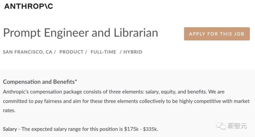Screen dimensions: 255x137
Task: Click the Anthropic logo in header
Action: click(29, 6)
